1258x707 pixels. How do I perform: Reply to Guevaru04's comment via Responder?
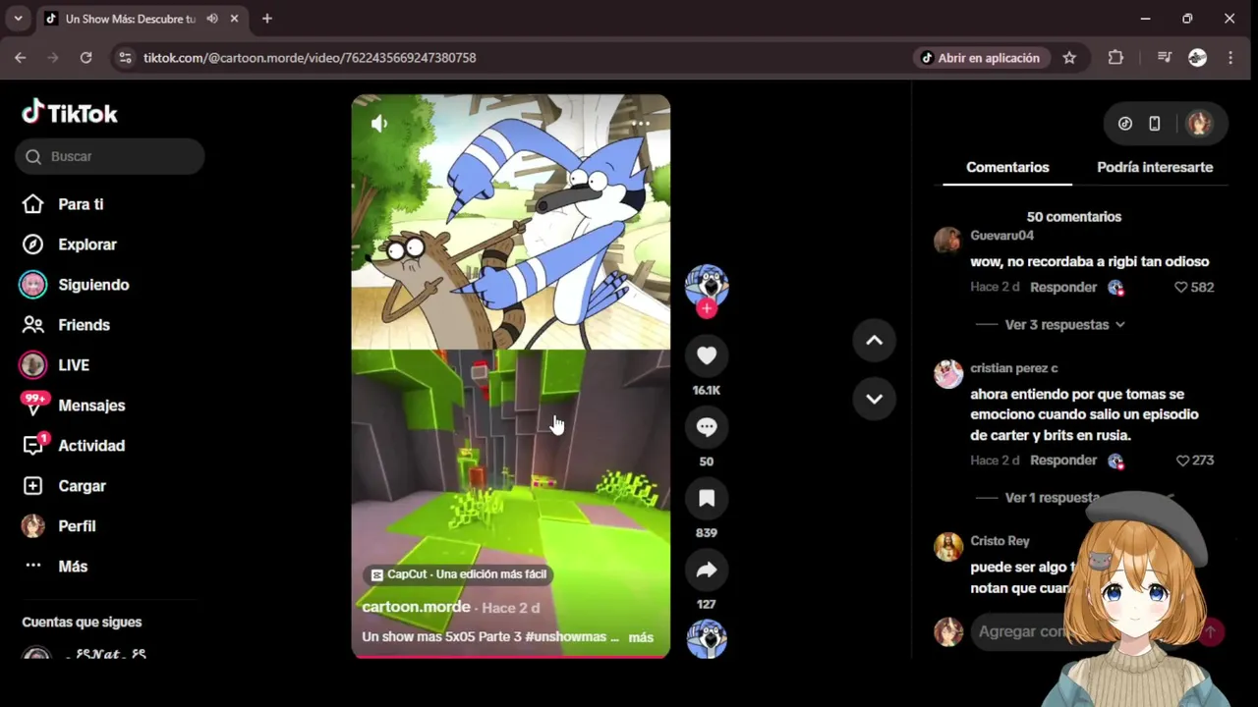[1063, 288]
